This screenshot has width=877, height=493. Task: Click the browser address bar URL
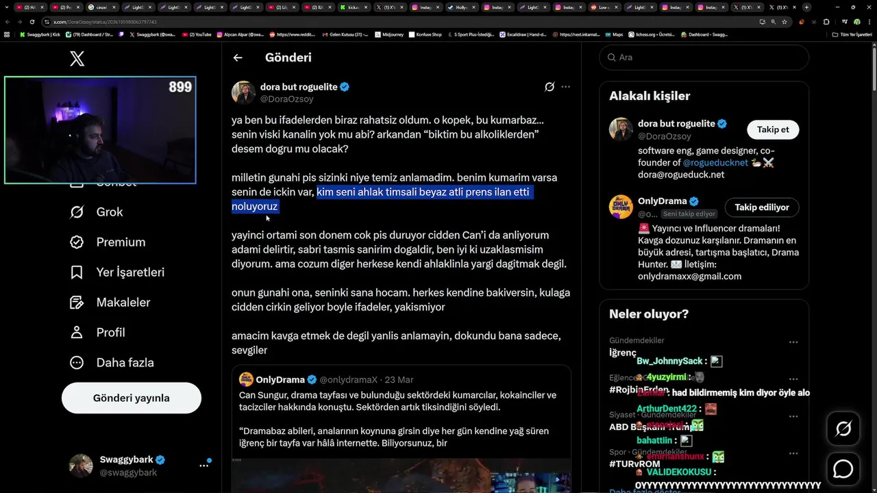pos(106,22)
